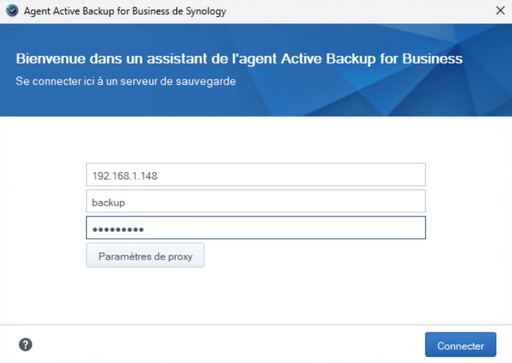Focus the server address field showing 192.168.1.148
The height and width of the screenshot is (363, 512).
tap(255, 176)
